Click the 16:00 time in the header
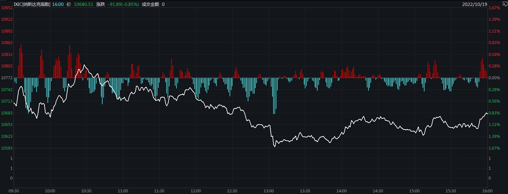Image resolution: width=508 pixels, height=194 pixels. click(58, 4)
